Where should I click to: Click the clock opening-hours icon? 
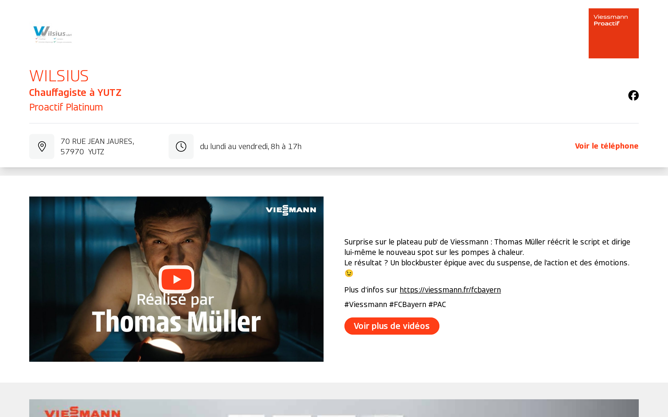pos(181,146)
